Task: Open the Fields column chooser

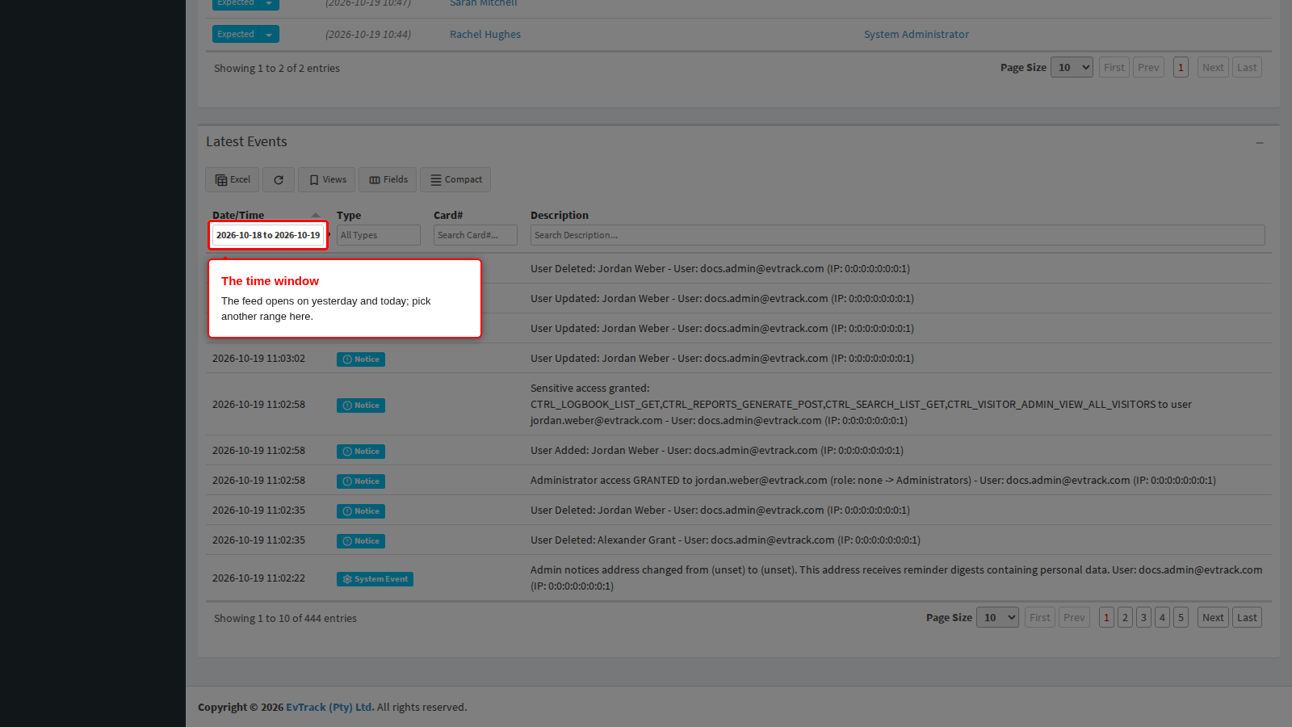Action: click(388, 179)
